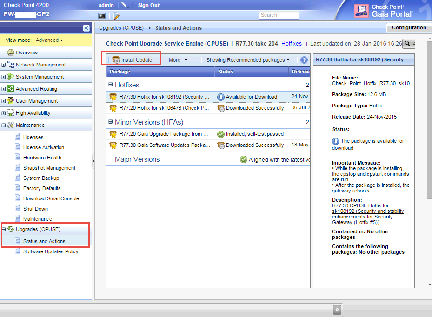Click the configuration lock pencil icon
The width and height of the screenshot is (432, 317).
[125, 5]
